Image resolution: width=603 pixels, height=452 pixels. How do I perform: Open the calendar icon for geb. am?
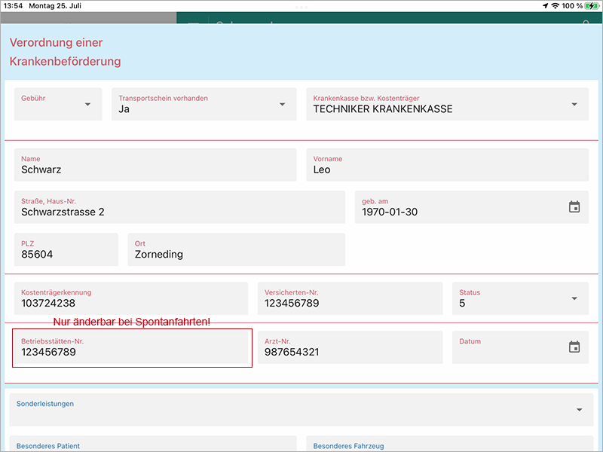[574, 206]
